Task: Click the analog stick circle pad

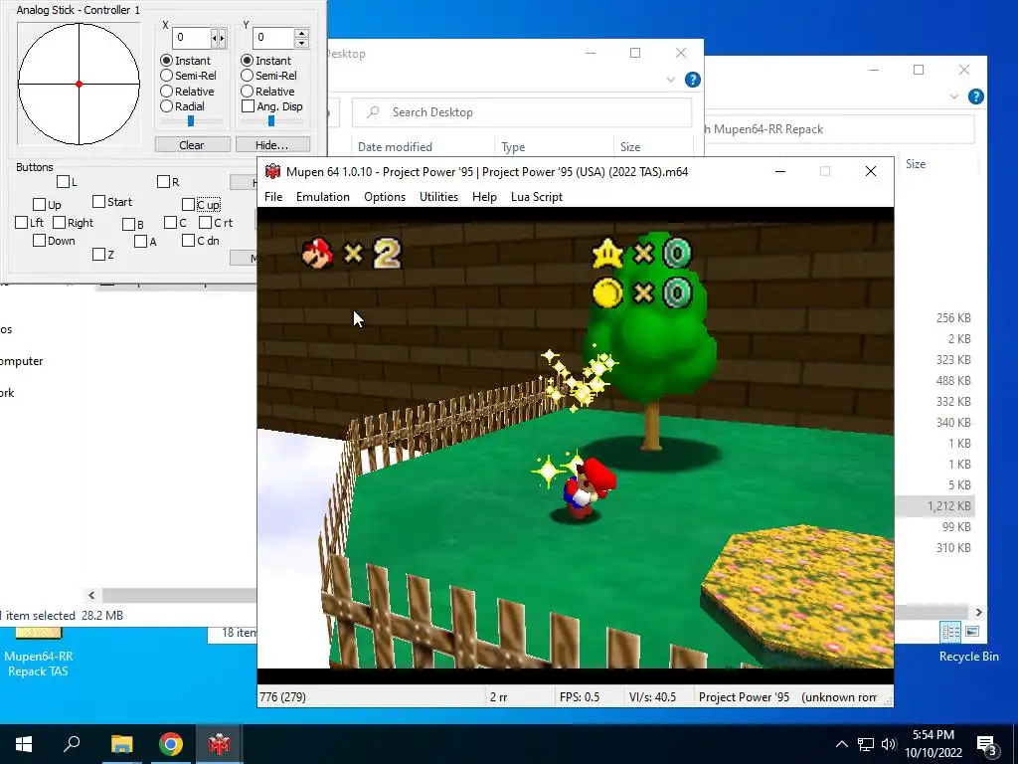Action: click(79, 84)
